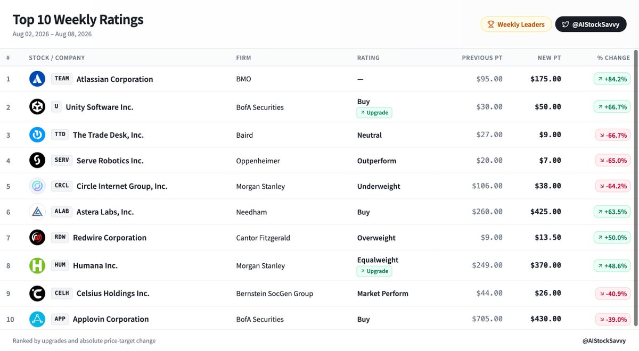Click the $705.00 previous price target
Screen dimensions: 639x351
[x=487, y=319]
